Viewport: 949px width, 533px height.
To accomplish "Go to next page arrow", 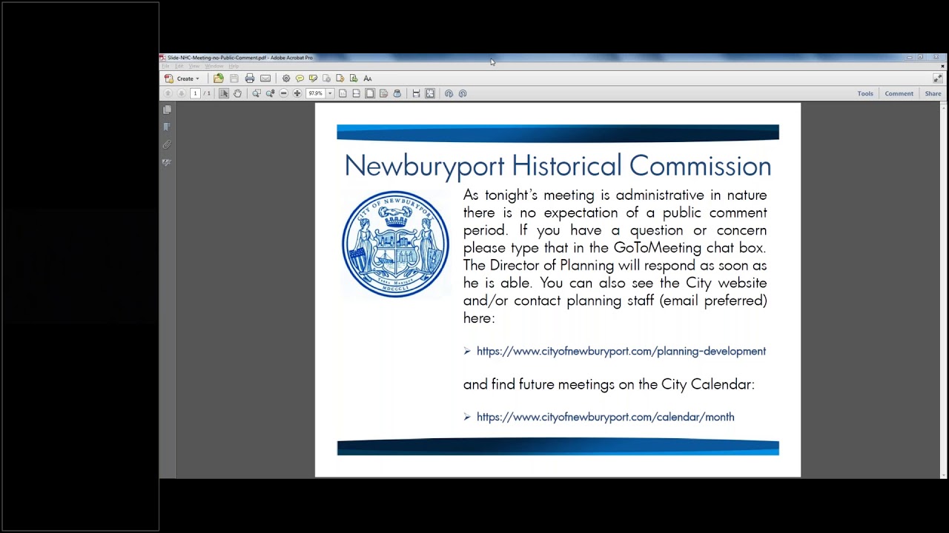I will [x=181, y=93].
